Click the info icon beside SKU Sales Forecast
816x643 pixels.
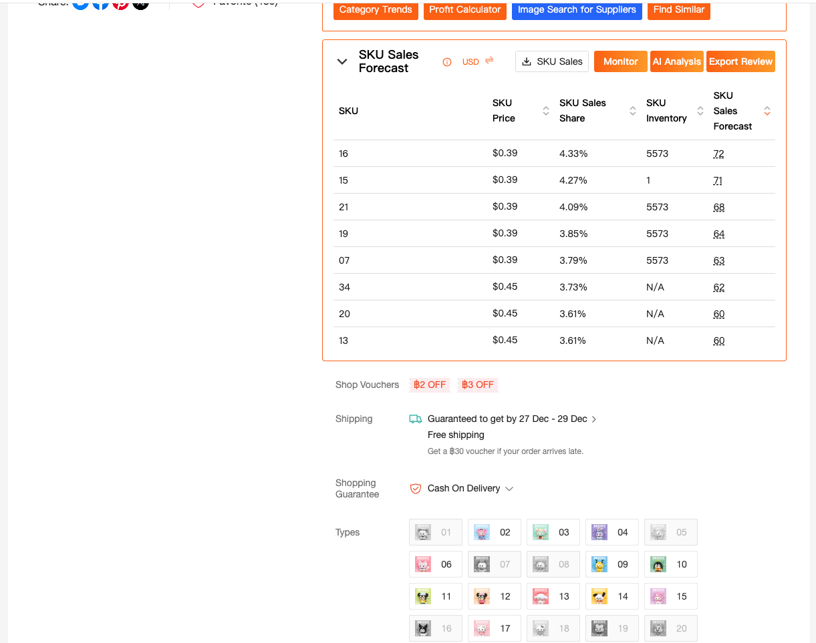[x=447, y=62]
